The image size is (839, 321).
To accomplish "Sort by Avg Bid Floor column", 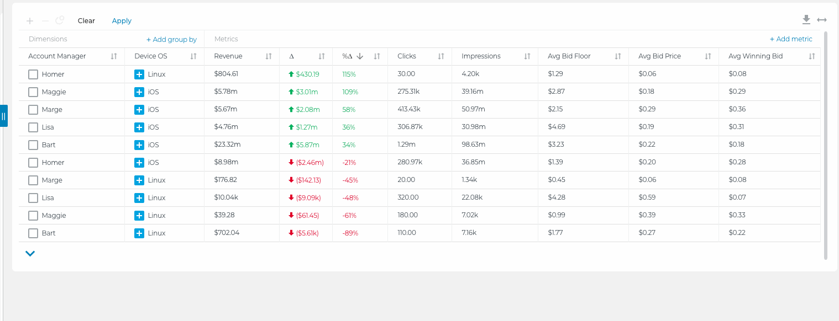I will (x=617, y=56).
